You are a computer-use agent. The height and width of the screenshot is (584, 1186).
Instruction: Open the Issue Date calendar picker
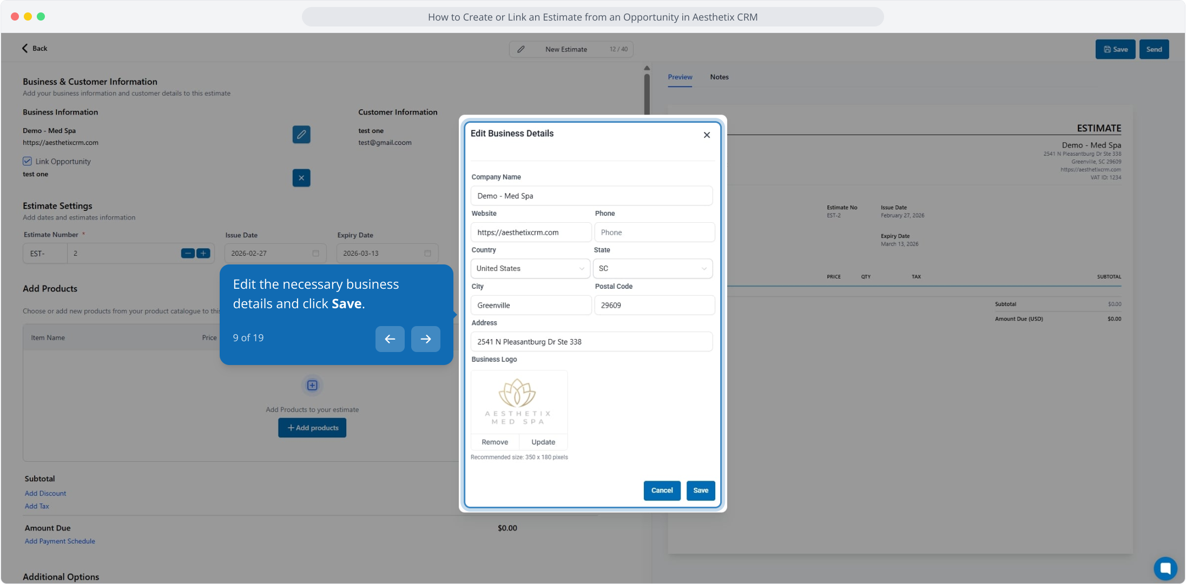click(x=315, y=254)
